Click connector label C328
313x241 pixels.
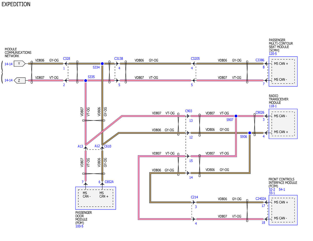pos(67,59)
